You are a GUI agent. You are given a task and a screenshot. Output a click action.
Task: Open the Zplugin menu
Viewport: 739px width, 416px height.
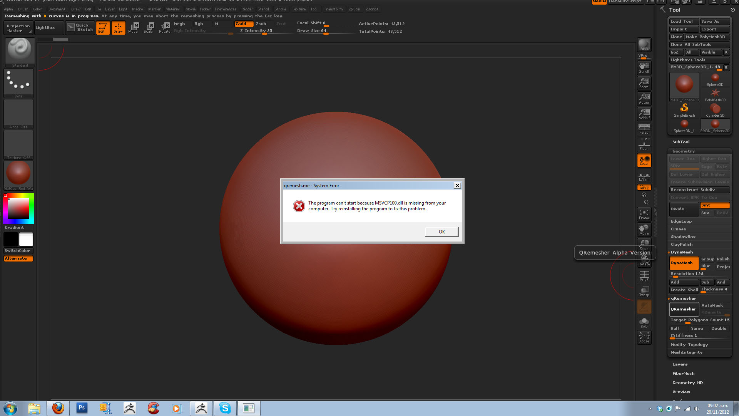coord(354,9)
